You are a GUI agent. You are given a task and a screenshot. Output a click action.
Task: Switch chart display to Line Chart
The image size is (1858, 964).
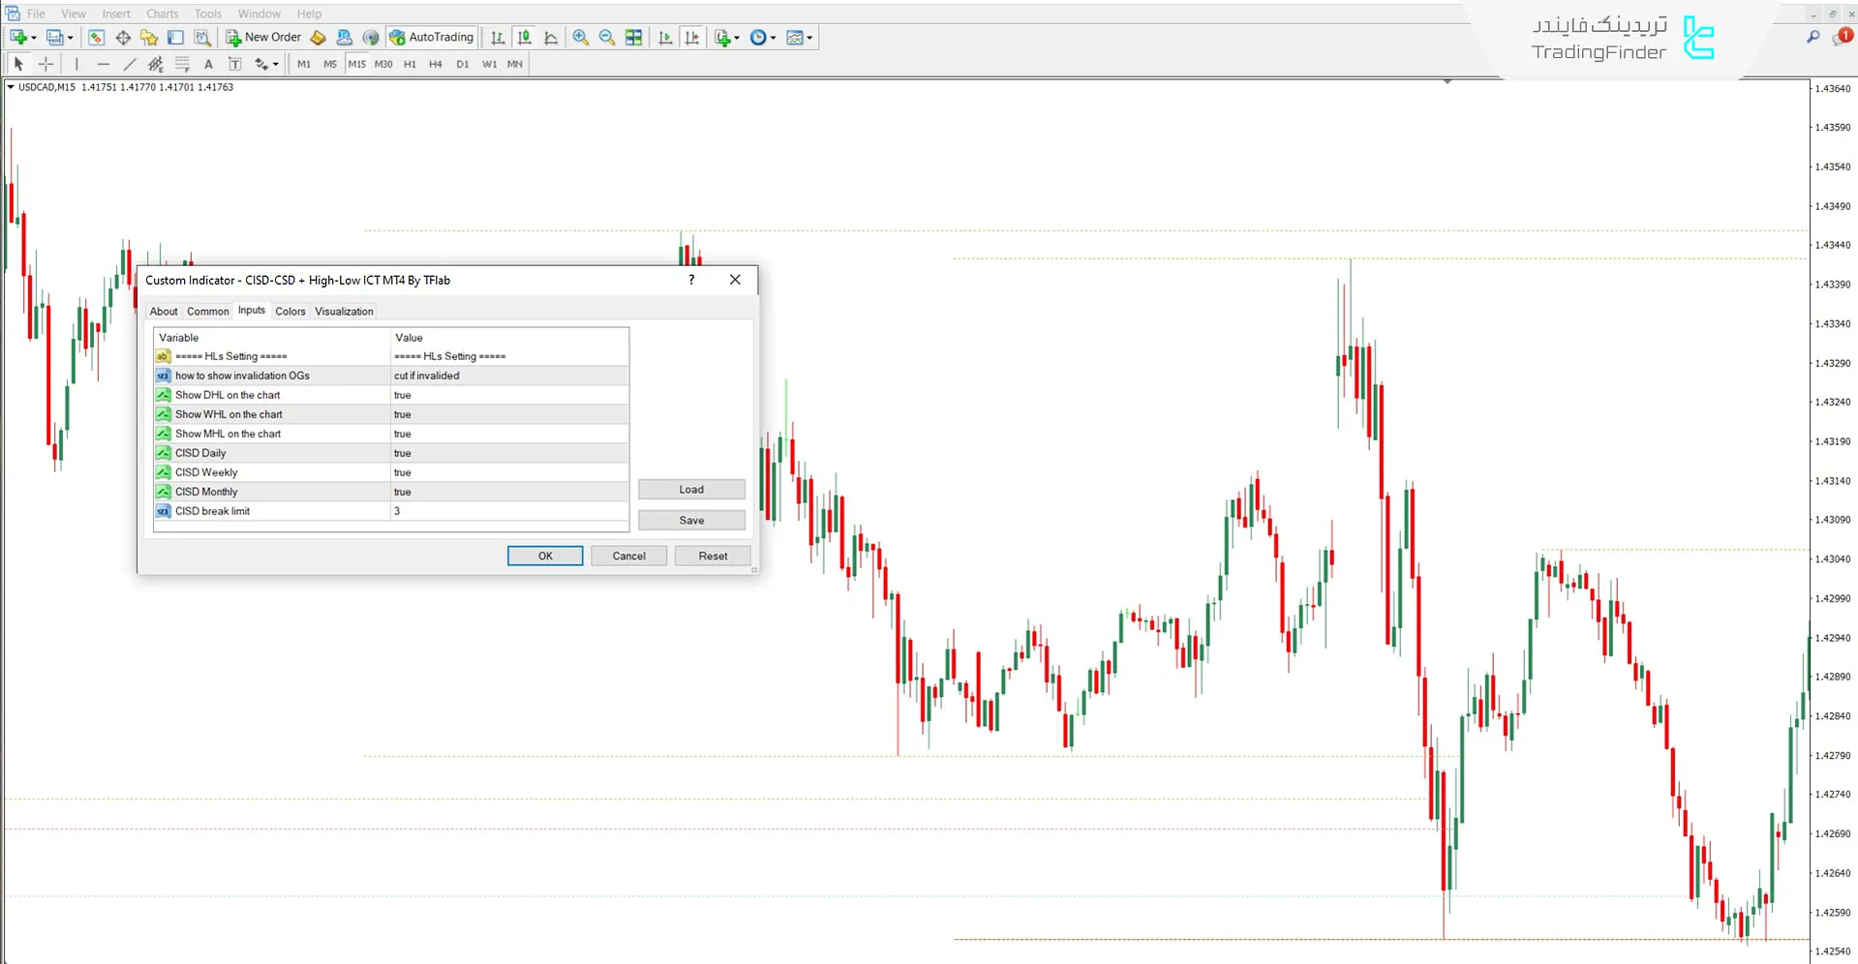click(551, 37)
